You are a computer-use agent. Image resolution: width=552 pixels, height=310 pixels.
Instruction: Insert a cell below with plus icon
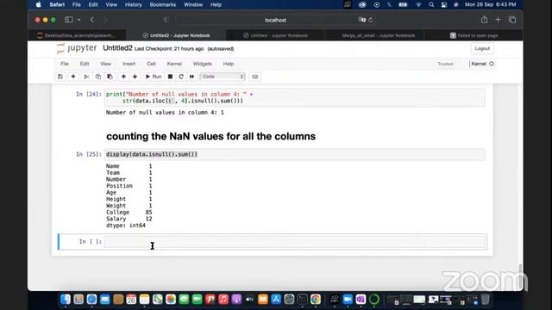click(73, 77)
